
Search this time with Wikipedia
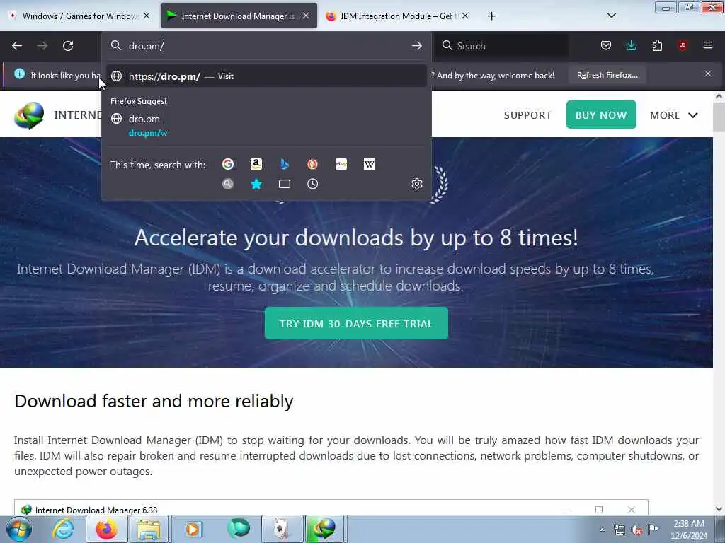point(370,164)
